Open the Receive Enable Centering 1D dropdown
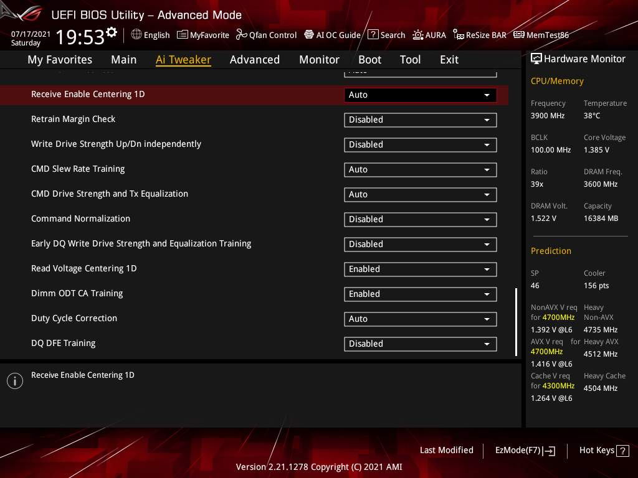The width and height of the screenshot is (638, 478). 421,95
